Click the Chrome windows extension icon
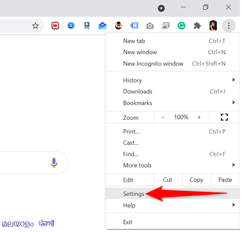The width and height of the screenshot is (242, 232). click(166, 26)
